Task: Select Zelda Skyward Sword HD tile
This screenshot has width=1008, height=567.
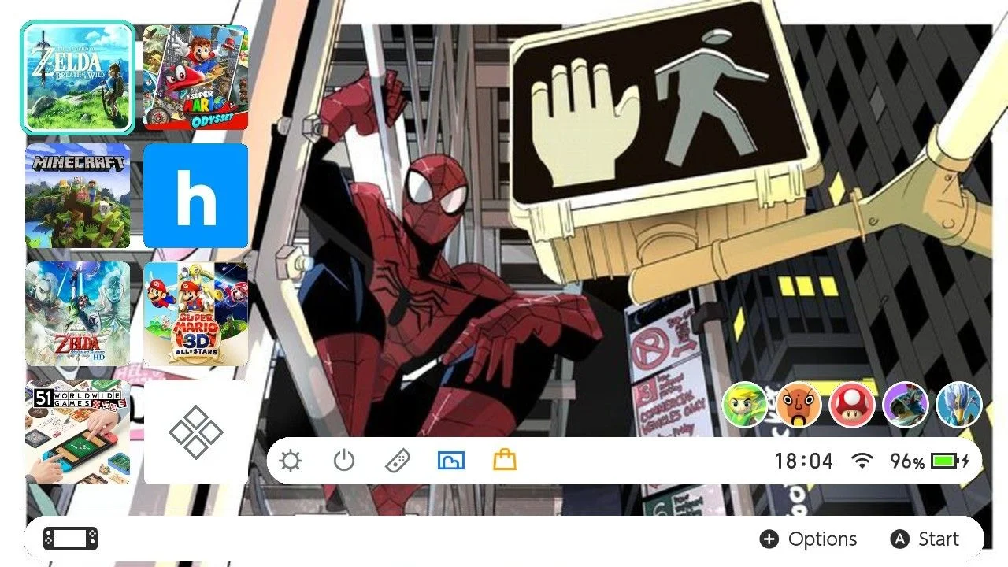Action: [x=77, y=313]
